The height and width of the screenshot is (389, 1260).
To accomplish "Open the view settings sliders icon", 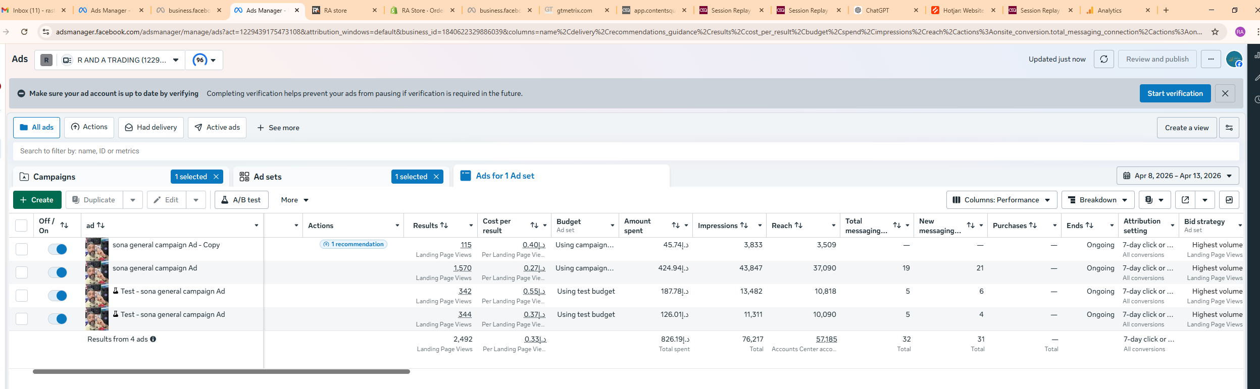I will (1229, 128).
